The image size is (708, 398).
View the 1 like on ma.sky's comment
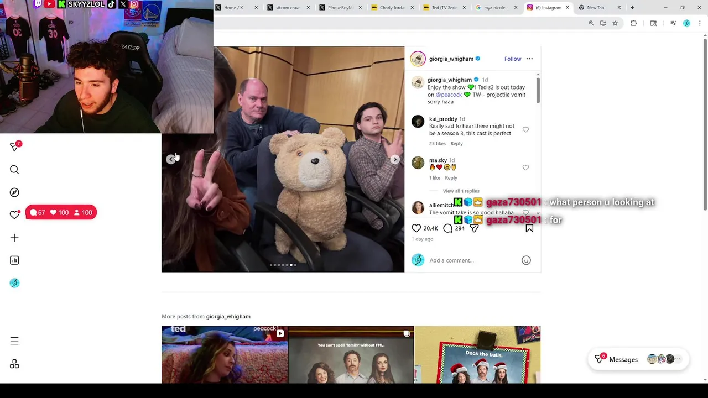tap(435, 178)
